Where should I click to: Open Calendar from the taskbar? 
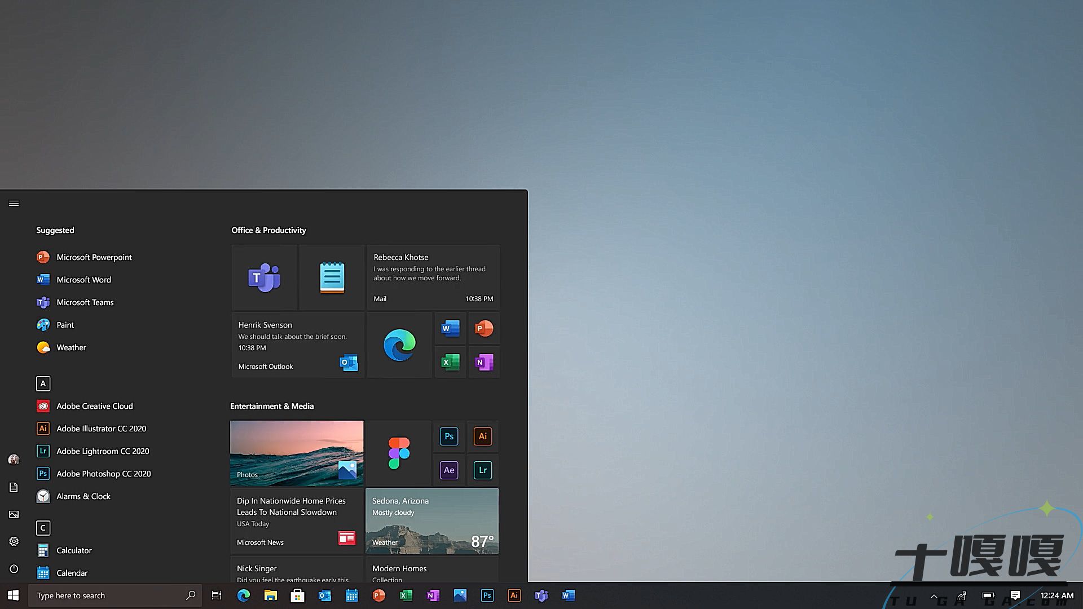352,595
